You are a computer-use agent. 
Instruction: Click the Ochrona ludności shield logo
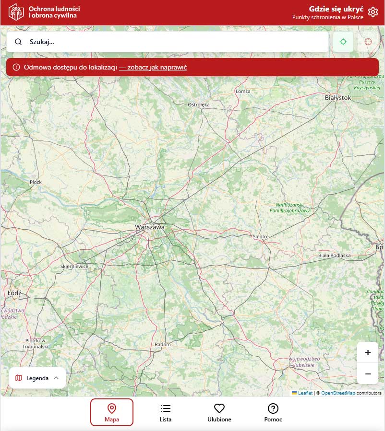click(16, 12)
